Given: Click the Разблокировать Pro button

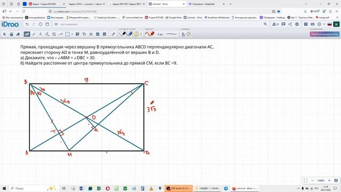Looking at the screenshot, I should [x=324, y=34].
